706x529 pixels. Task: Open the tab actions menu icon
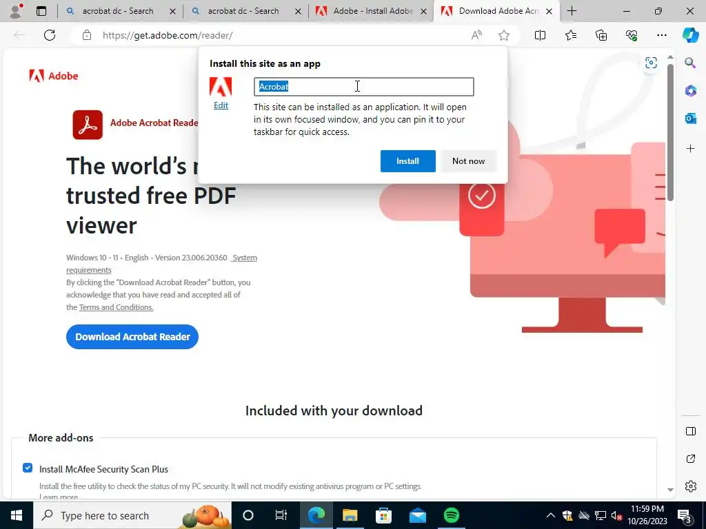(41, 11)
